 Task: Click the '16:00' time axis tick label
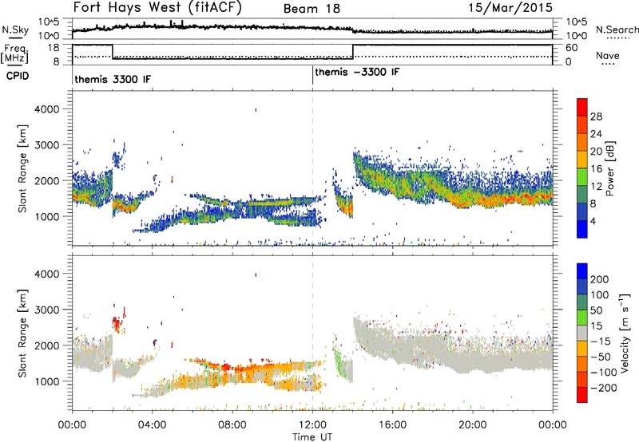[392, 425]
